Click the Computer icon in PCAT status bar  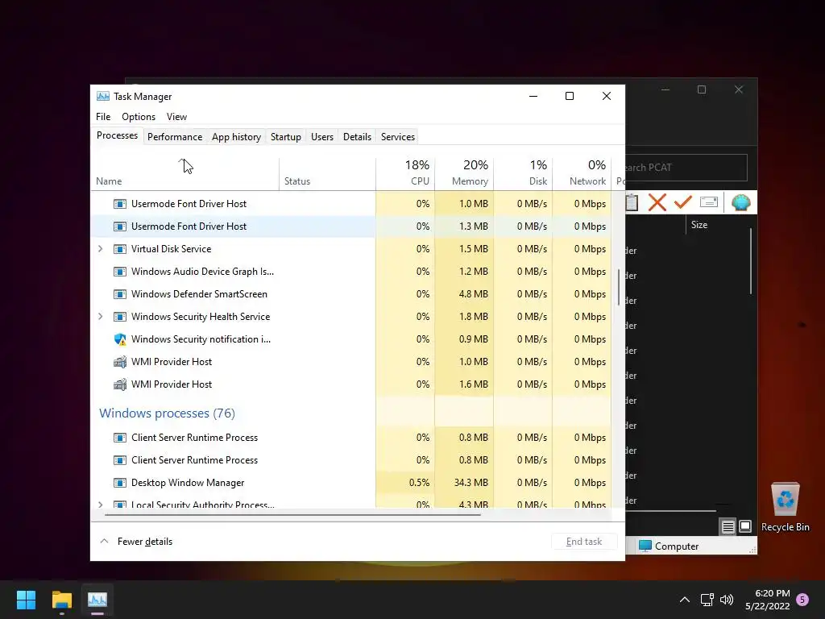645,546
